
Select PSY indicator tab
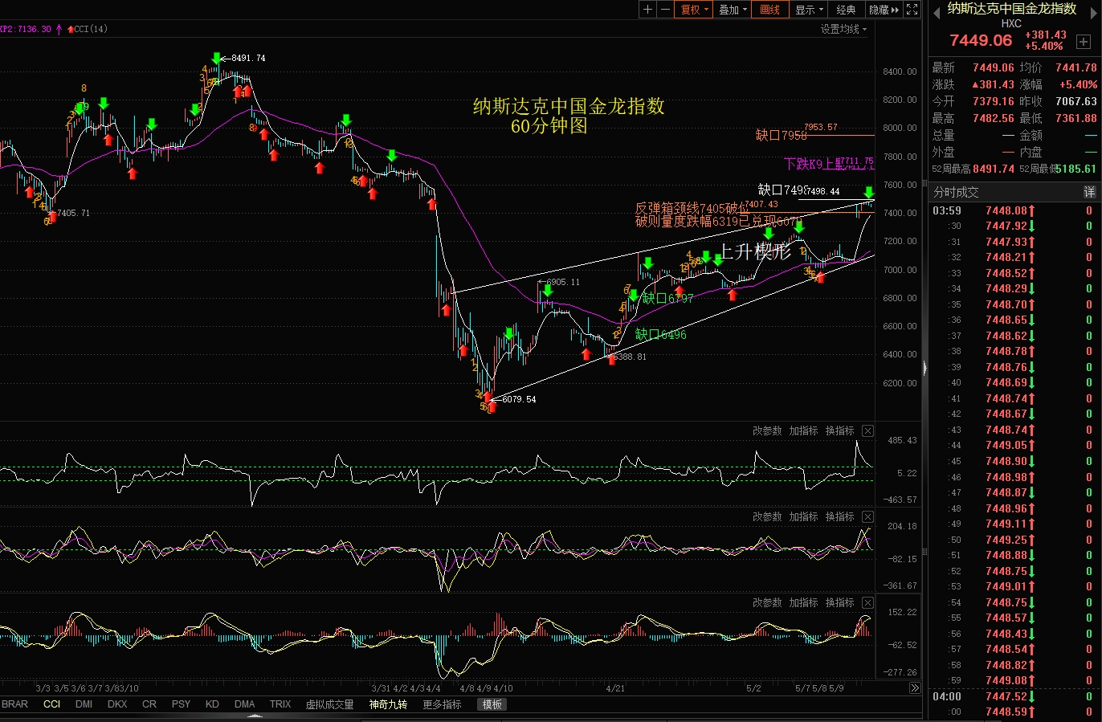pyautogui.click(x=181, y=704)
